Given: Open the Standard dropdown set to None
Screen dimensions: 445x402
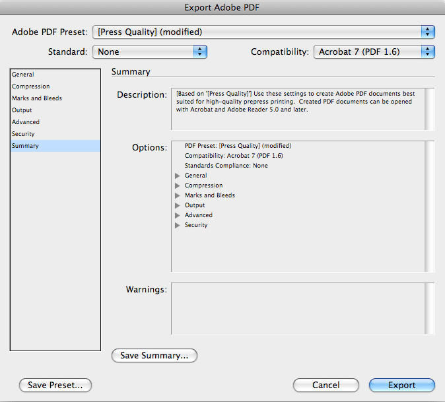Looking at the screenshot, I should point(150,52).
